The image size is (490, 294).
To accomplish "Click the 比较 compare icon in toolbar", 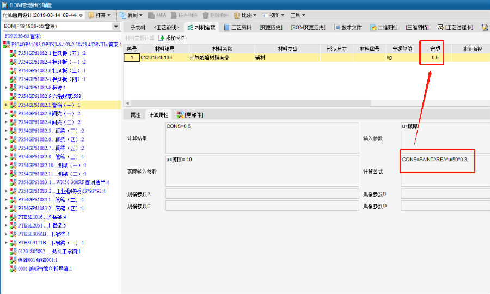I will tap(237, 15).
